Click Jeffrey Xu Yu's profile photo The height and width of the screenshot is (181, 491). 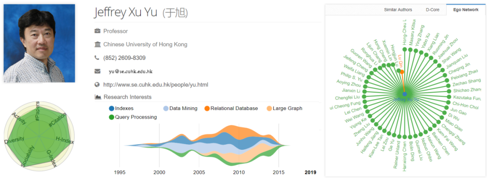click(x=40, y=43)
